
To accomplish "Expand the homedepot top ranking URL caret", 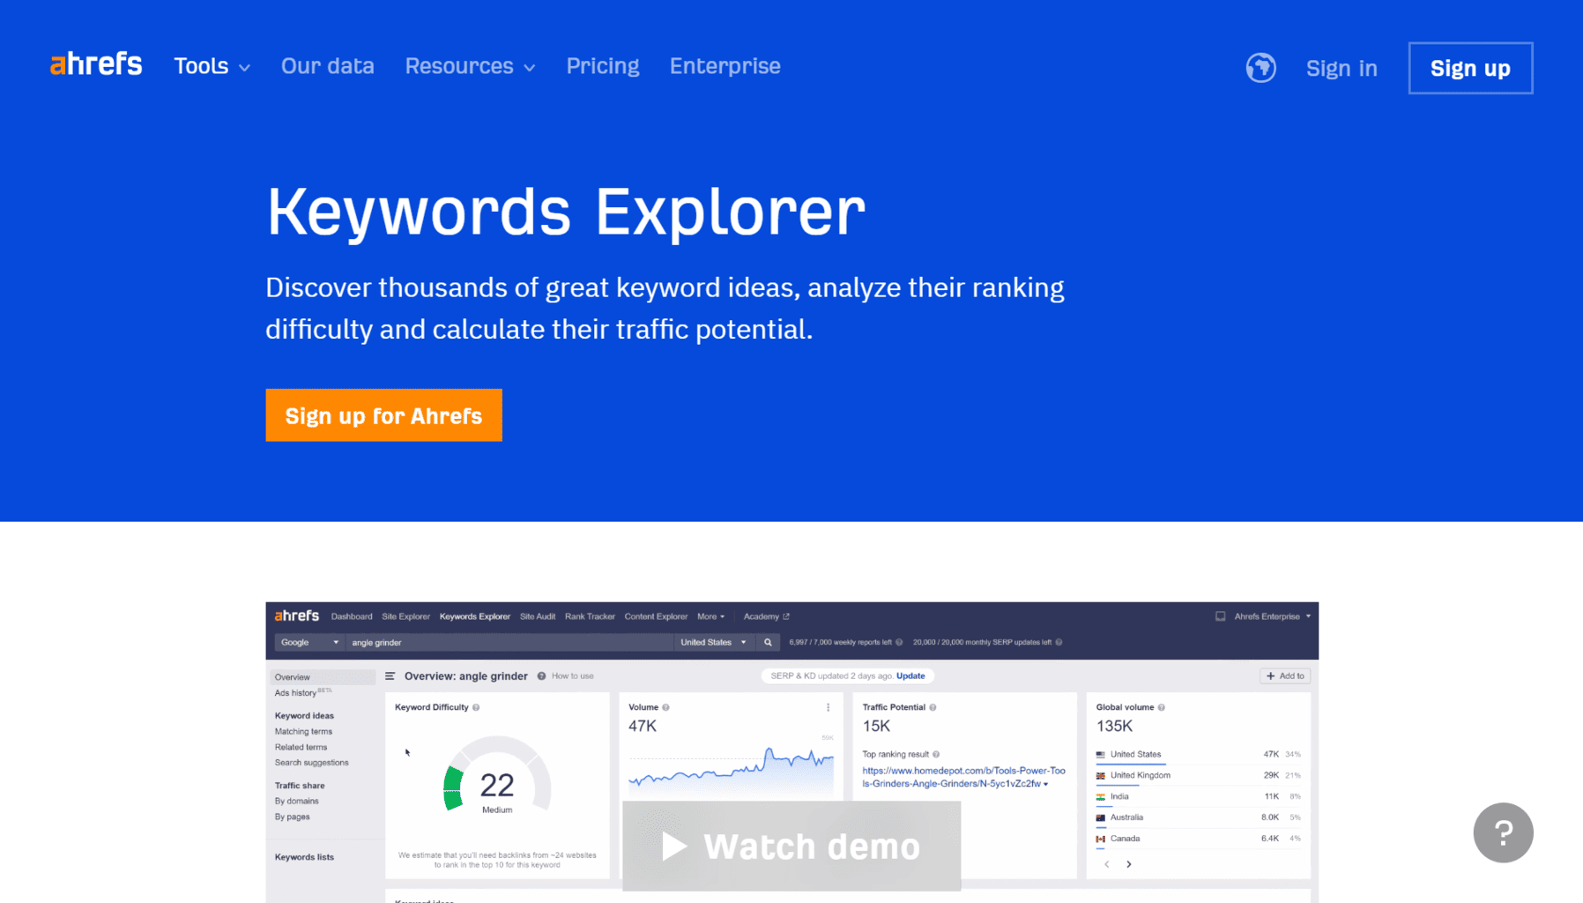I will [x=1046, y=784].
